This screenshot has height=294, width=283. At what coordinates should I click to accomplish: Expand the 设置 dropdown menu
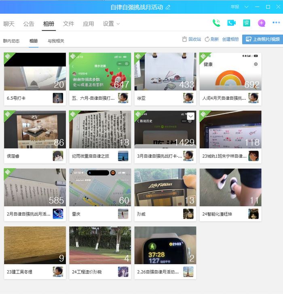(111, 24)
